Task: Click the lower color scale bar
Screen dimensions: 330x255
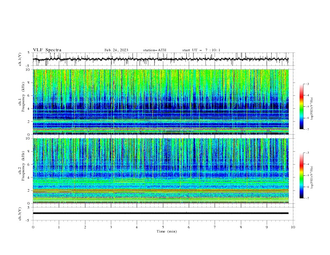Action: pos(301,175)
